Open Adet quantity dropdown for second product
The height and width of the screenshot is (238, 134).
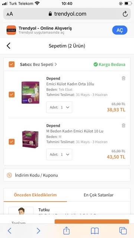click(x=59, y=154)
